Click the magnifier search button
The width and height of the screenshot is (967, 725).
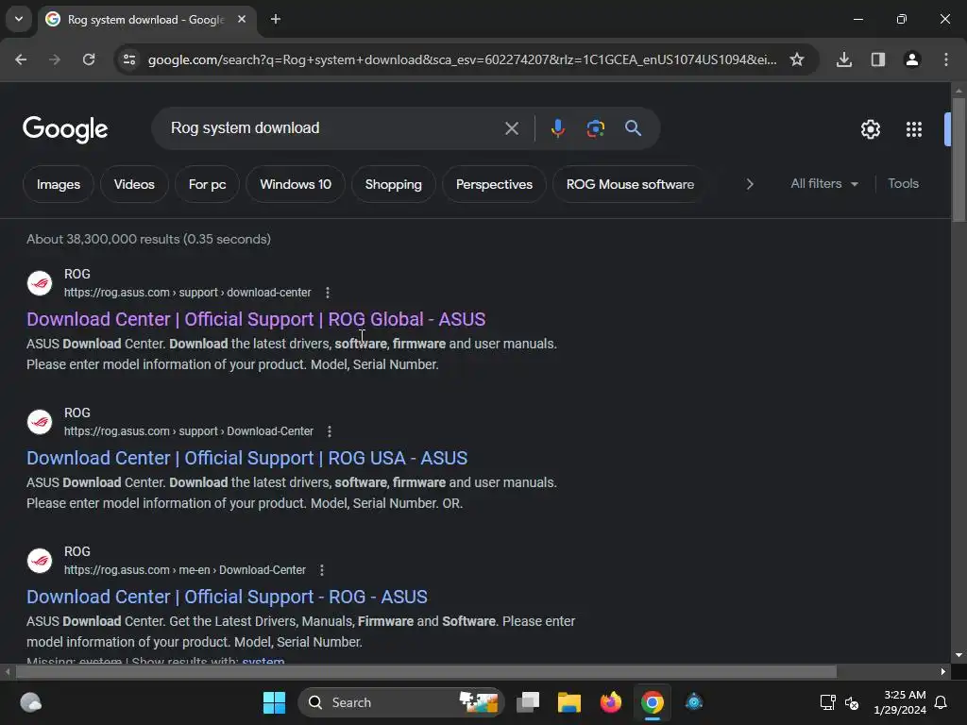point(633,128)
